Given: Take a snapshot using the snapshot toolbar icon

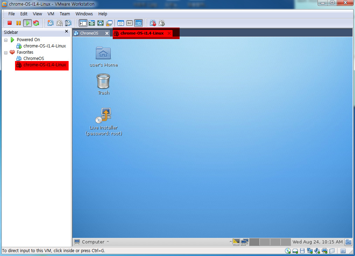Looking at the screenshot, I should click(x=51, y=23).
